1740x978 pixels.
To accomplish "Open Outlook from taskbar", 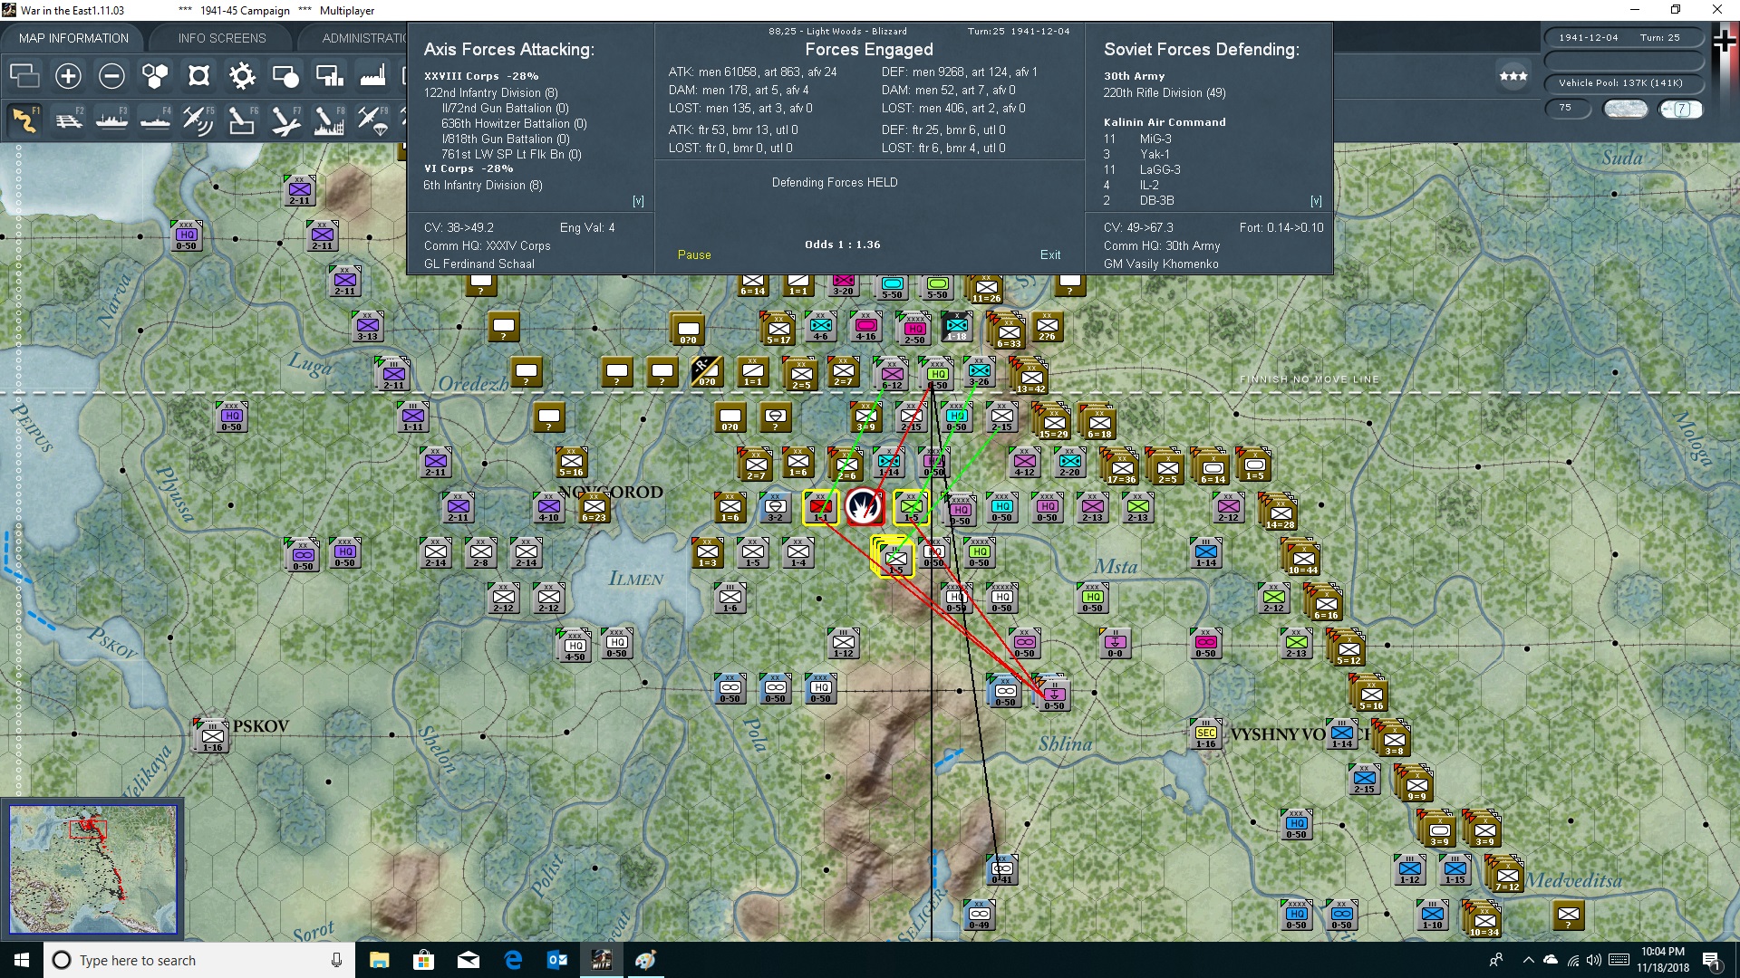I will [557, 960].
